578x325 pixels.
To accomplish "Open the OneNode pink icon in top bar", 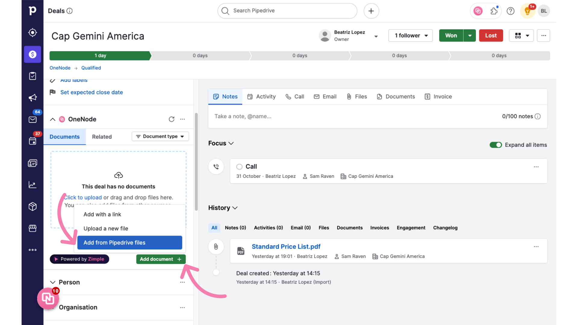I will click(478, 11).
